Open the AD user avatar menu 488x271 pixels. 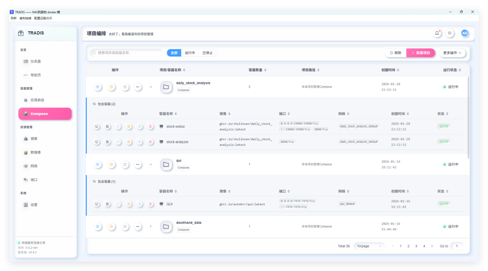click(x=465, y=33)
